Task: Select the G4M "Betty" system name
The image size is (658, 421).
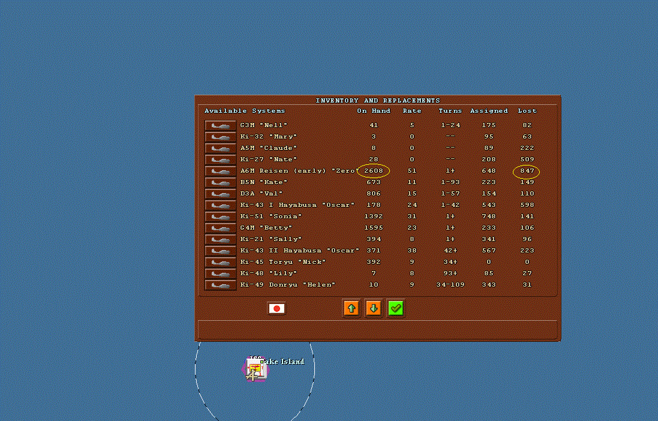Action: 266,227
